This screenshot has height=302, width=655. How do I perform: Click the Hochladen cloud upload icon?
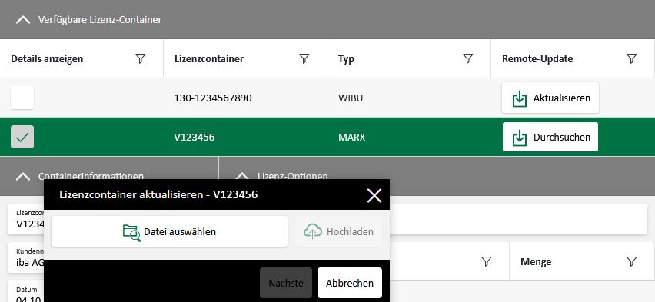pos(313,231)
